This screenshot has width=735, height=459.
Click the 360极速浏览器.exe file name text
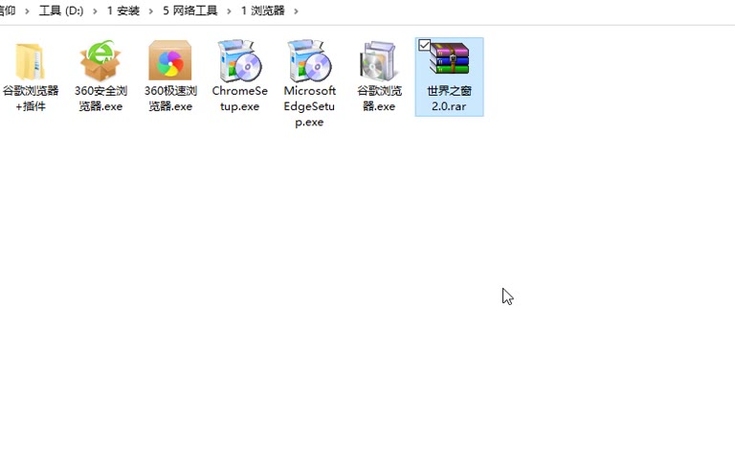170,98
